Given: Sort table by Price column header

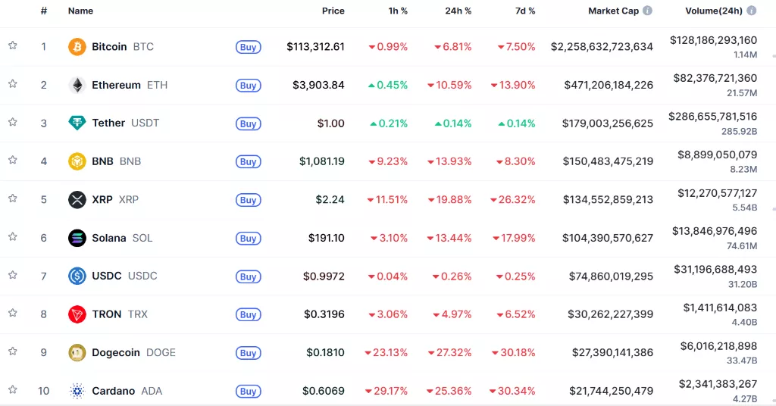Looking at the screenshot, I should 333,11.
